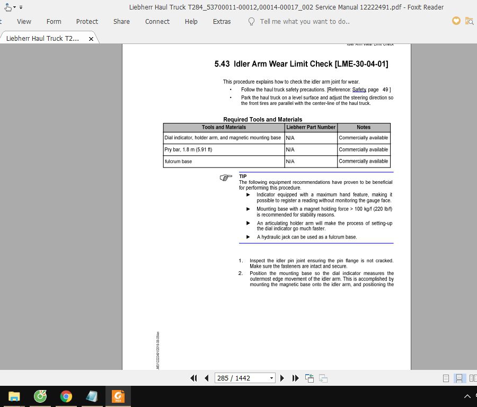Open the Customize Quick Access Toolbar dropdown
Viewport: 477px width, 407px height.
tap(21, 7)
